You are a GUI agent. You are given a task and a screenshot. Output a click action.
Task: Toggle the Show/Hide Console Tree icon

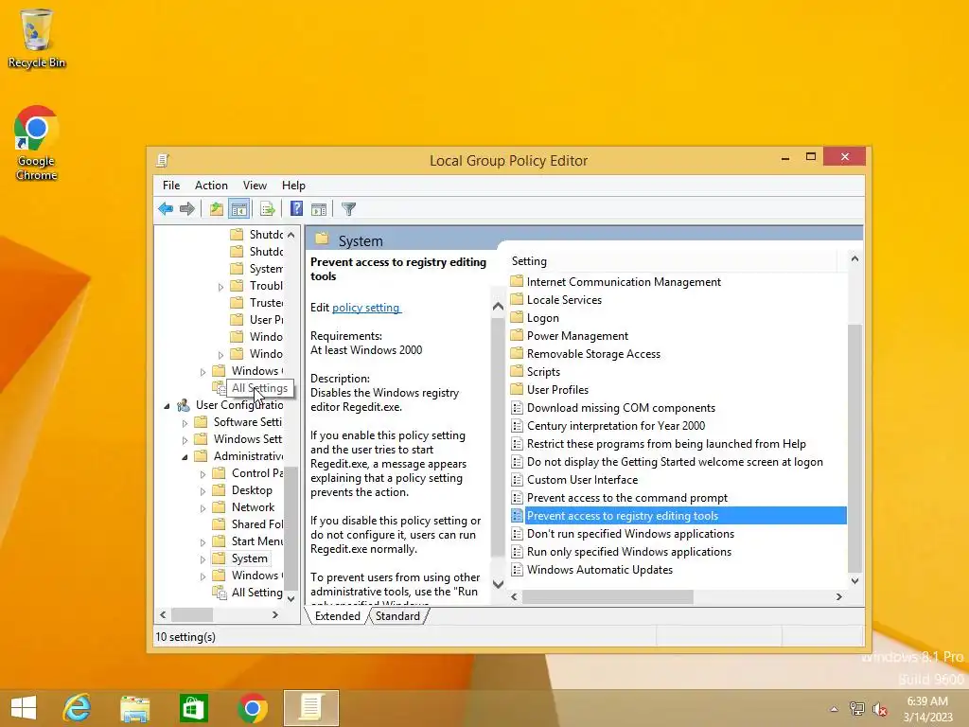pos(238,209)
